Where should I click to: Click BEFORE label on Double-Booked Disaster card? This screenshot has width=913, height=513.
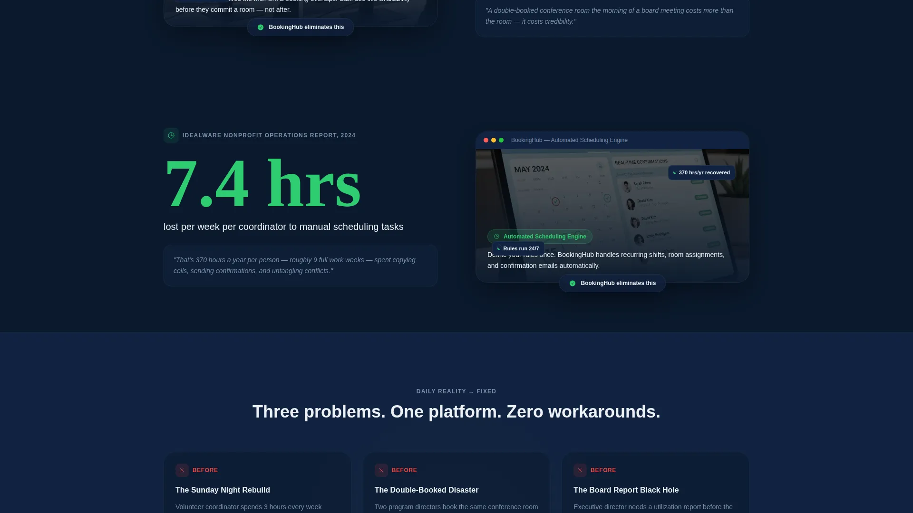click(x=405, y=470)
